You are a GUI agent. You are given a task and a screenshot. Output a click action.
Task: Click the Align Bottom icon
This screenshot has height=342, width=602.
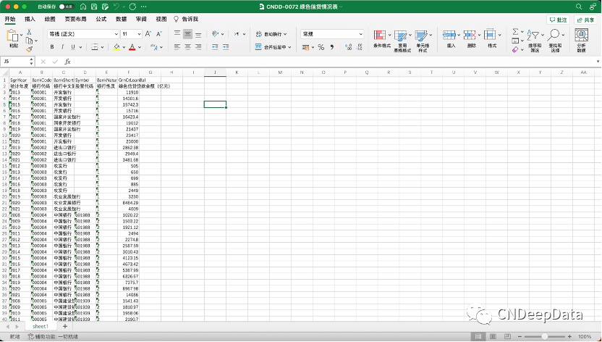[x=198, y=34]
